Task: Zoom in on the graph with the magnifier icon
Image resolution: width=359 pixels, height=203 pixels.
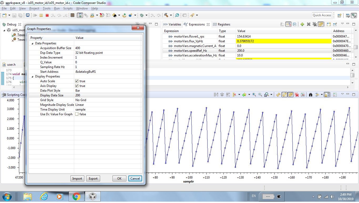Action: [x=254, y=94]
